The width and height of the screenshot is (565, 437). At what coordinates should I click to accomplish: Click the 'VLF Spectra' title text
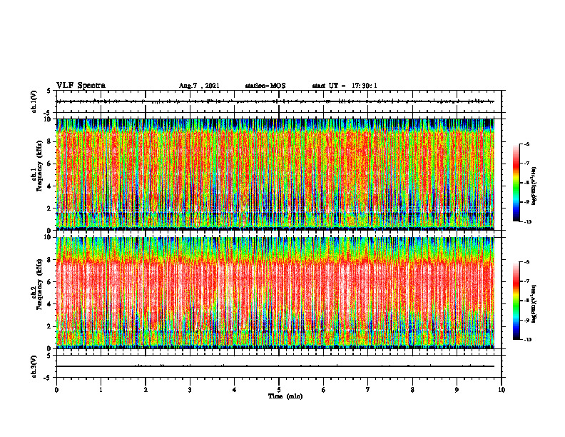coord(81,86)
